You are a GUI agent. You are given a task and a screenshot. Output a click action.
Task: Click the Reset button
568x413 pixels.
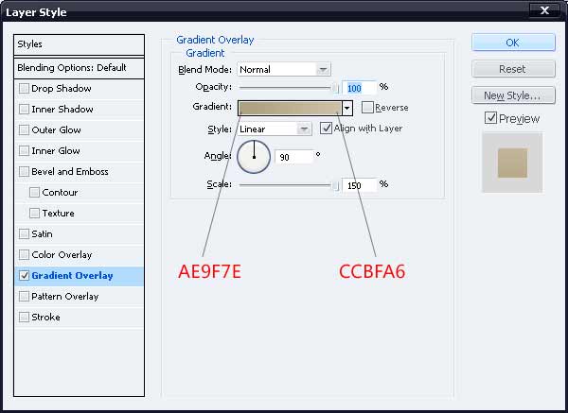pyautogui.click(x=513, y=69)
